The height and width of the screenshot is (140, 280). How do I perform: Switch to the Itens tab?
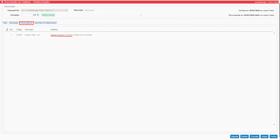(x=5, y=23)
